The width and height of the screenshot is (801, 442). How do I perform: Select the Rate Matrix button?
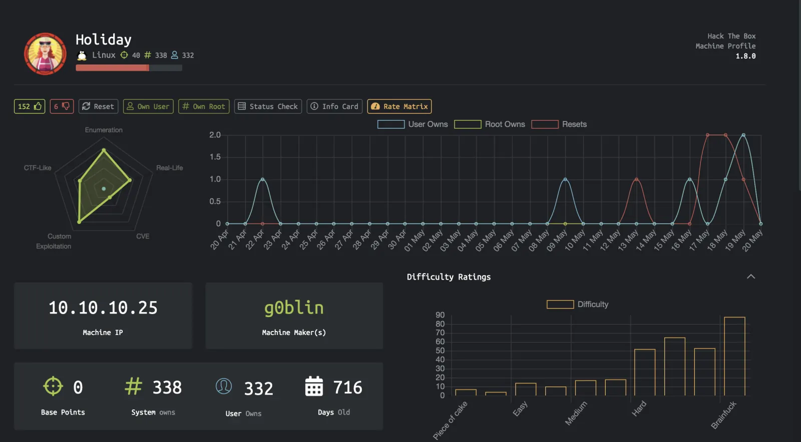399,106
